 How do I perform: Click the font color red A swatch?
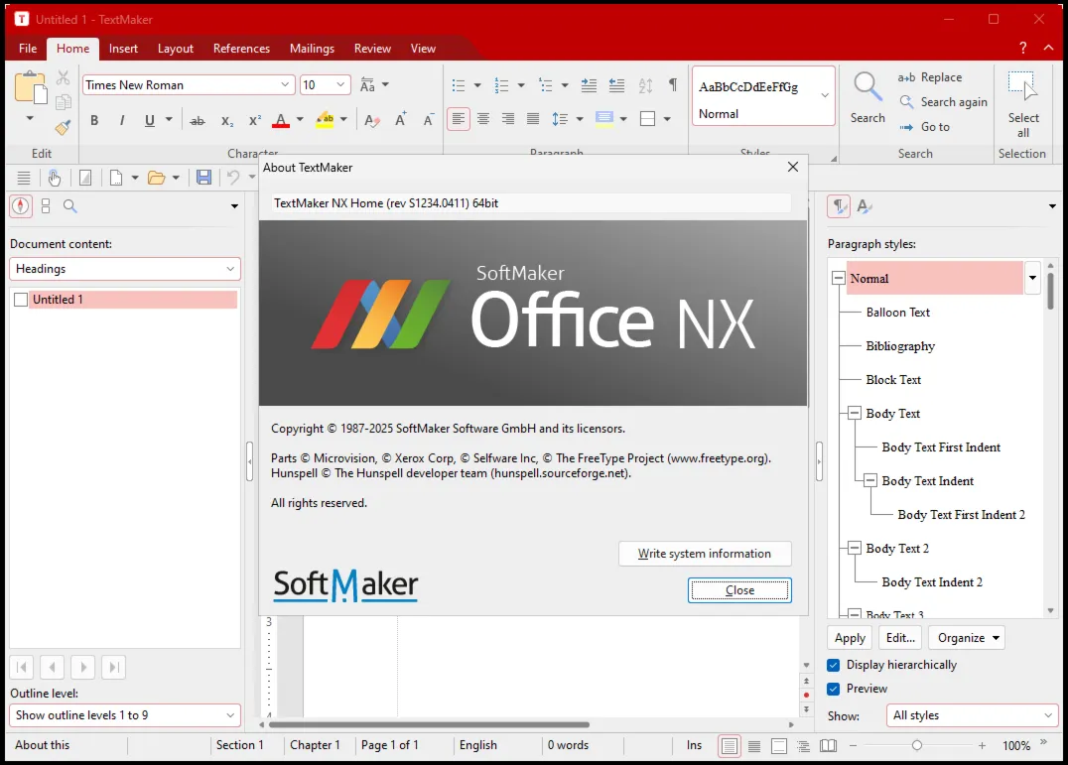pyautogui.click(x=281, y=120)
